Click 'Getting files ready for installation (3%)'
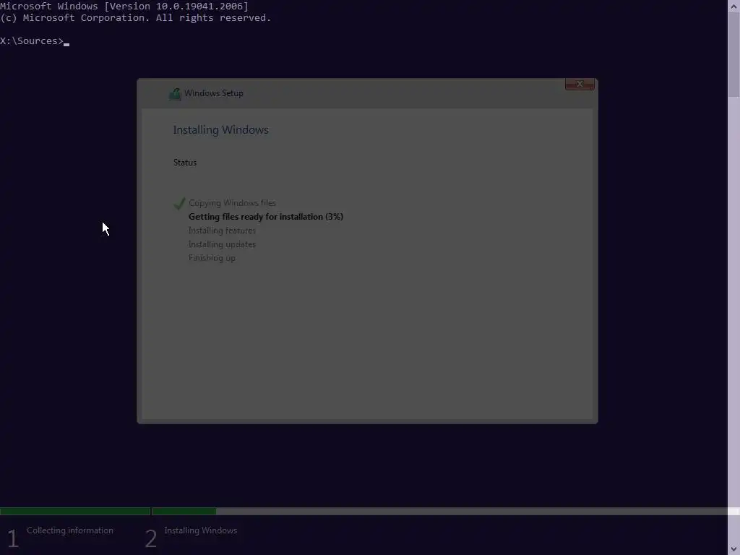740x555 pixels. pos(266,217)
